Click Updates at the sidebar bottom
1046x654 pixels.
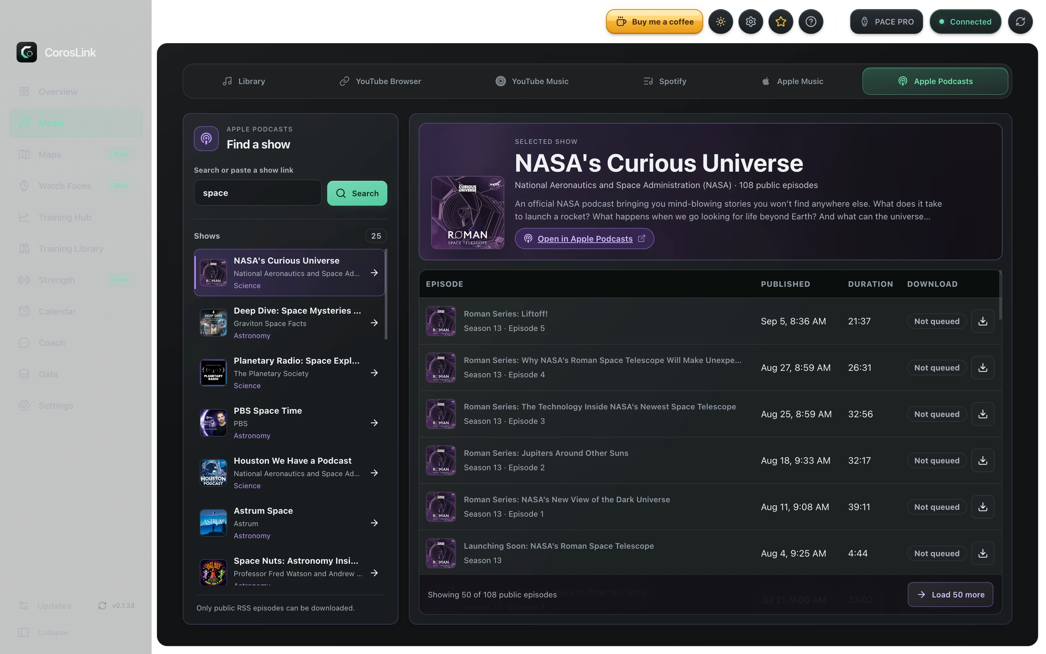click(45, 606)
